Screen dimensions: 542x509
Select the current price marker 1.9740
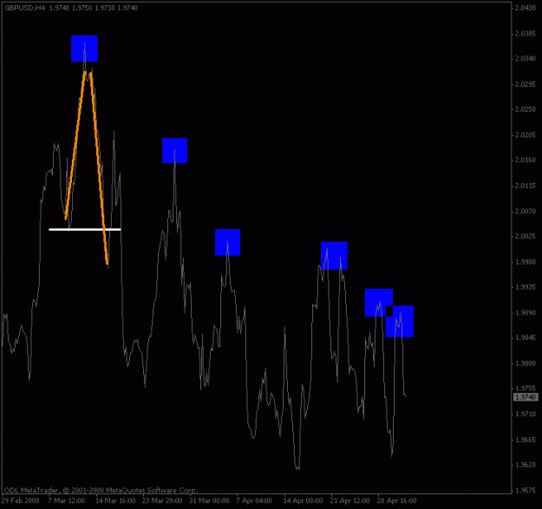coord(526,397)
